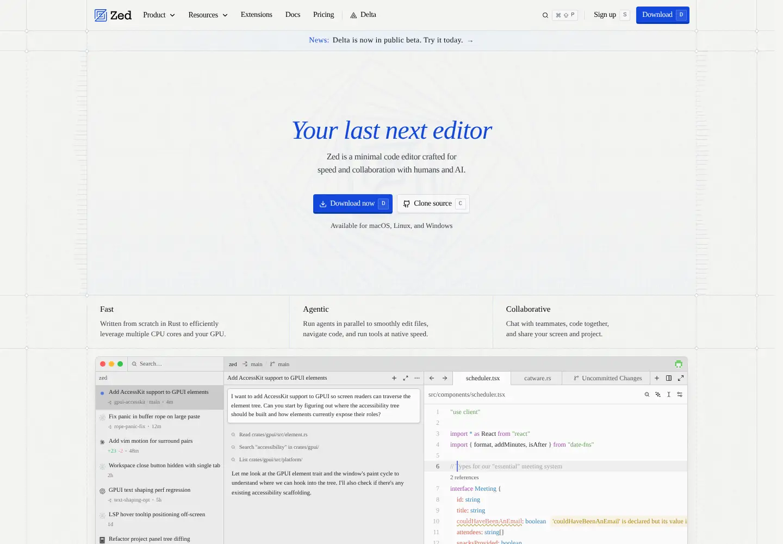The height and width of the screenshot is (544, 783).
Task: Open the Docs nav link
Action: tap(293, 15)
